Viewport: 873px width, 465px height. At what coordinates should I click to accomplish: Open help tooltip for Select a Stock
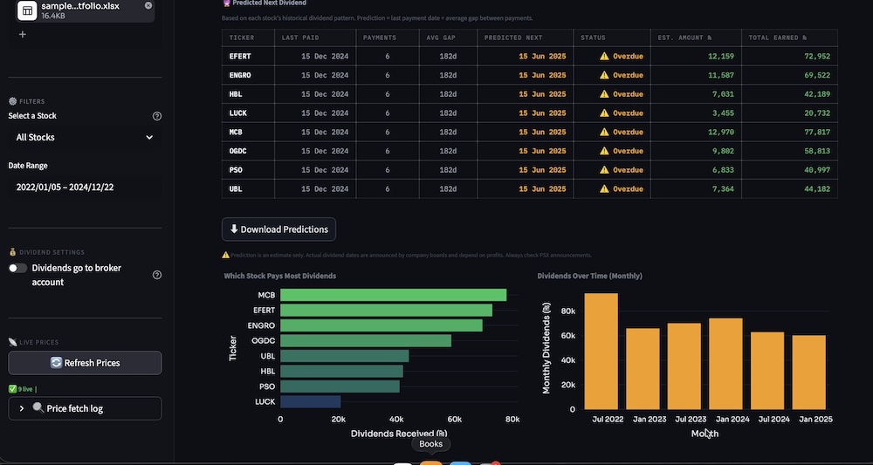[x=157, y=116]
